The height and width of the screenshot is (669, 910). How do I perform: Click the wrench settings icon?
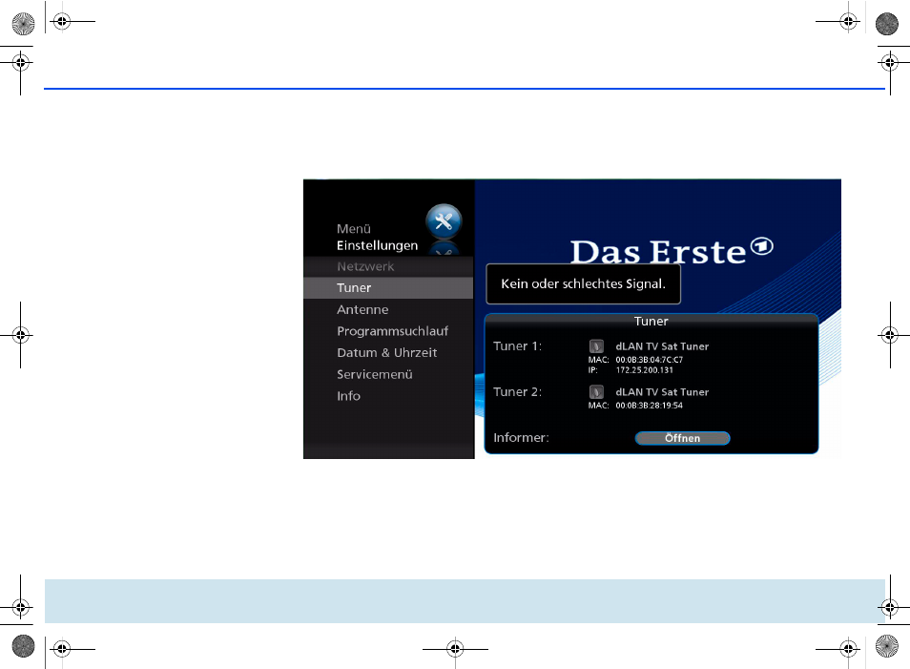click(x=443, y=221)
